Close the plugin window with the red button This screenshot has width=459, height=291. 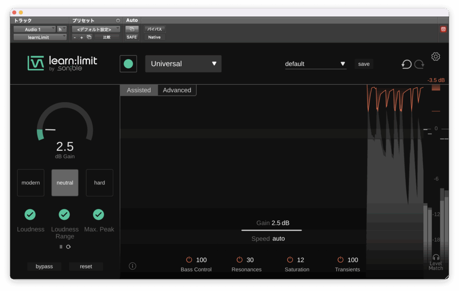tap(14, 12)
